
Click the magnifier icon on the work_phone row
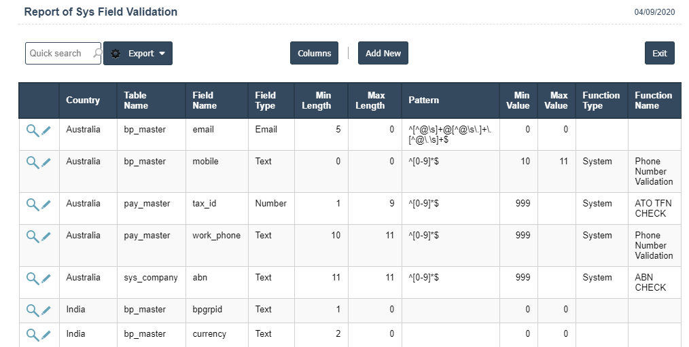[32, 236]
